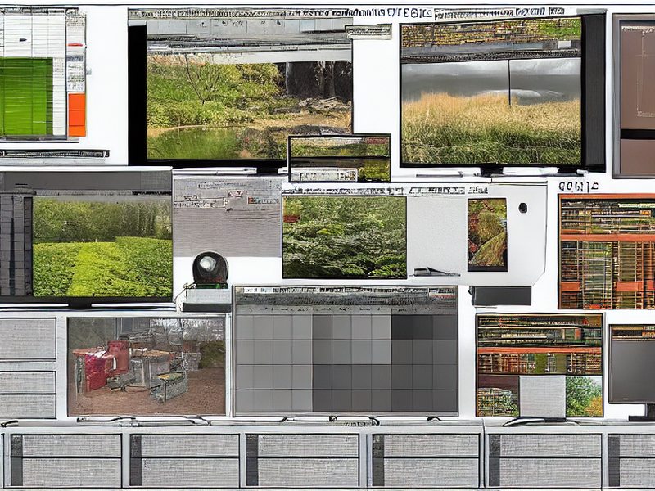The image size is (655, 491).
Task: Open the wheat field image under stormy sky
Action: click(x=490, y=111)
